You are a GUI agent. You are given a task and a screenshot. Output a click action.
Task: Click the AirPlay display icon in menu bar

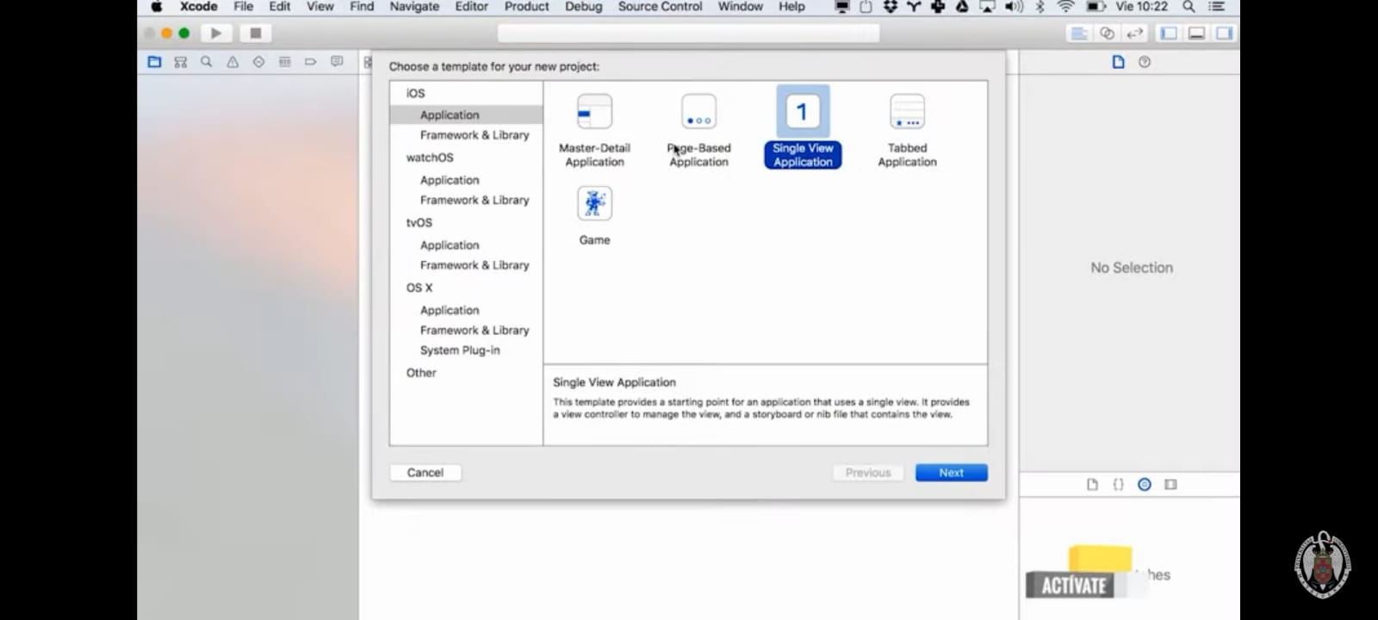[987, 7]
